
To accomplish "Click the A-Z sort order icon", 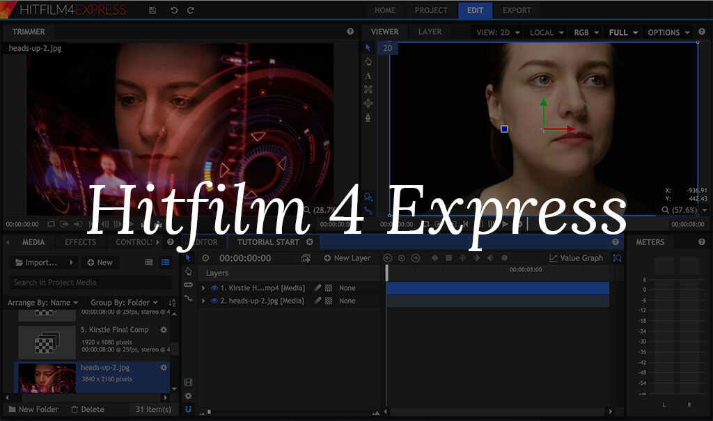I will [x=172, y=302].
